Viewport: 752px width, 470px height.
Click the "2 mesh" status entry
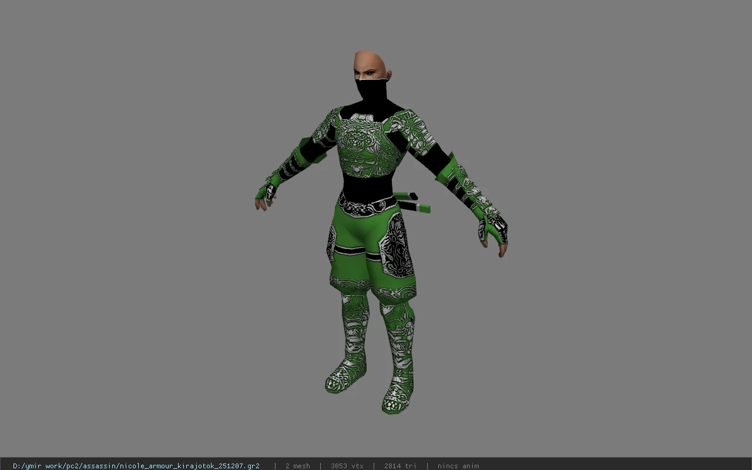[x=297, y=466]
